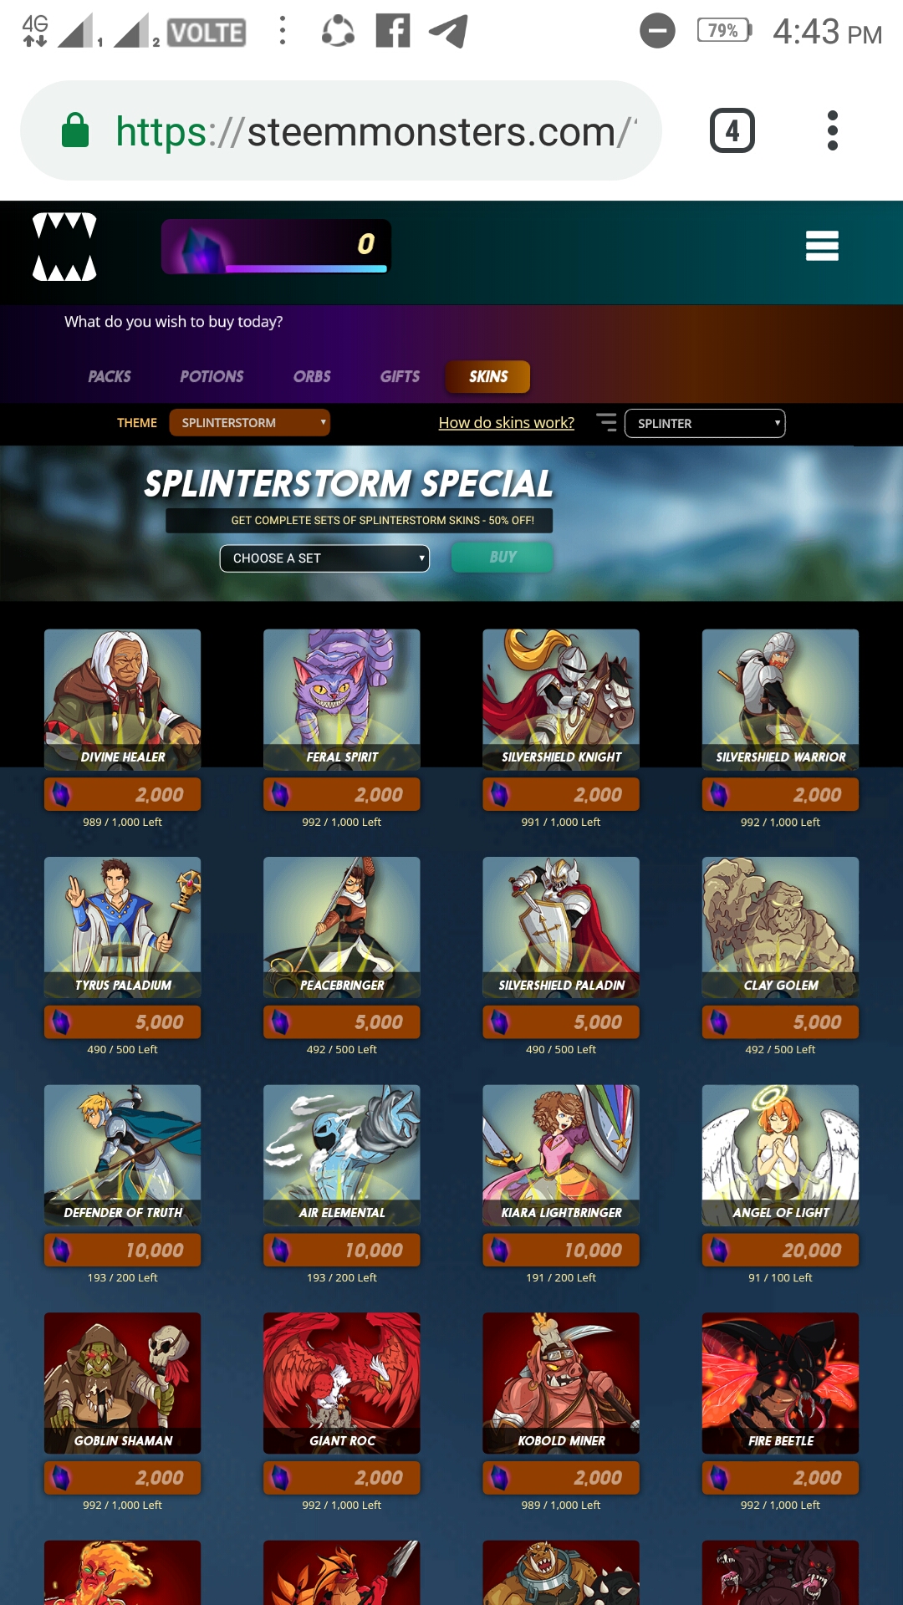Viewport: 903px width, 1605px height.
Task: Open browser three-dot overflow menu
Action: pyautogui.click(x=832, y=130)
